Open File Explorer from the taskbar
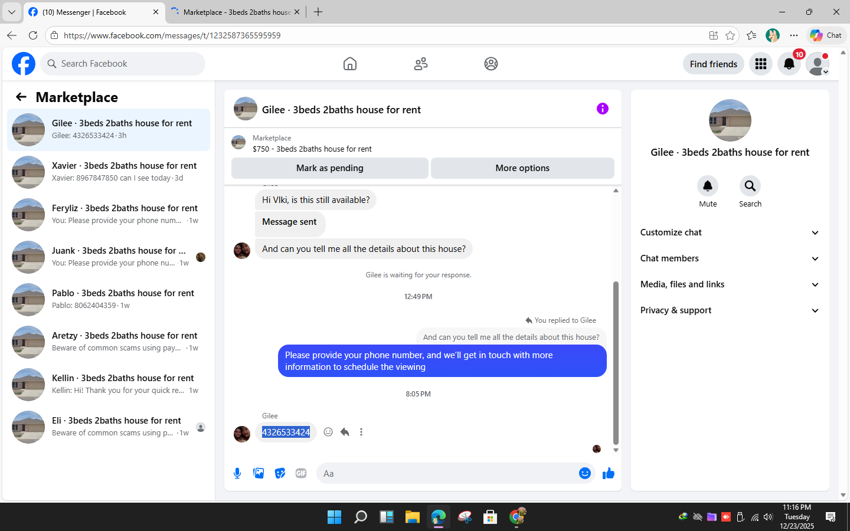The image size is (850, 531). (412, 517)
